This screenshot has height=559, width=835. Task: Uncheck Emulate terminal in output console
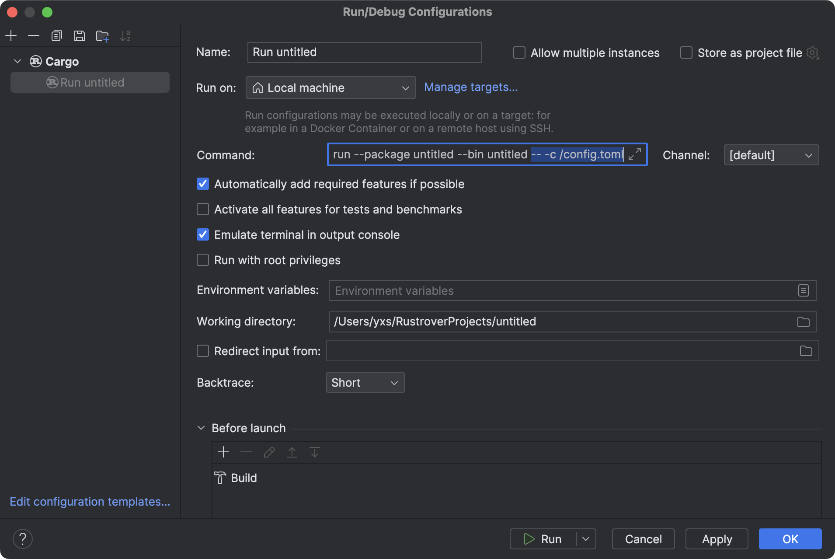click(x=203, y=234)
